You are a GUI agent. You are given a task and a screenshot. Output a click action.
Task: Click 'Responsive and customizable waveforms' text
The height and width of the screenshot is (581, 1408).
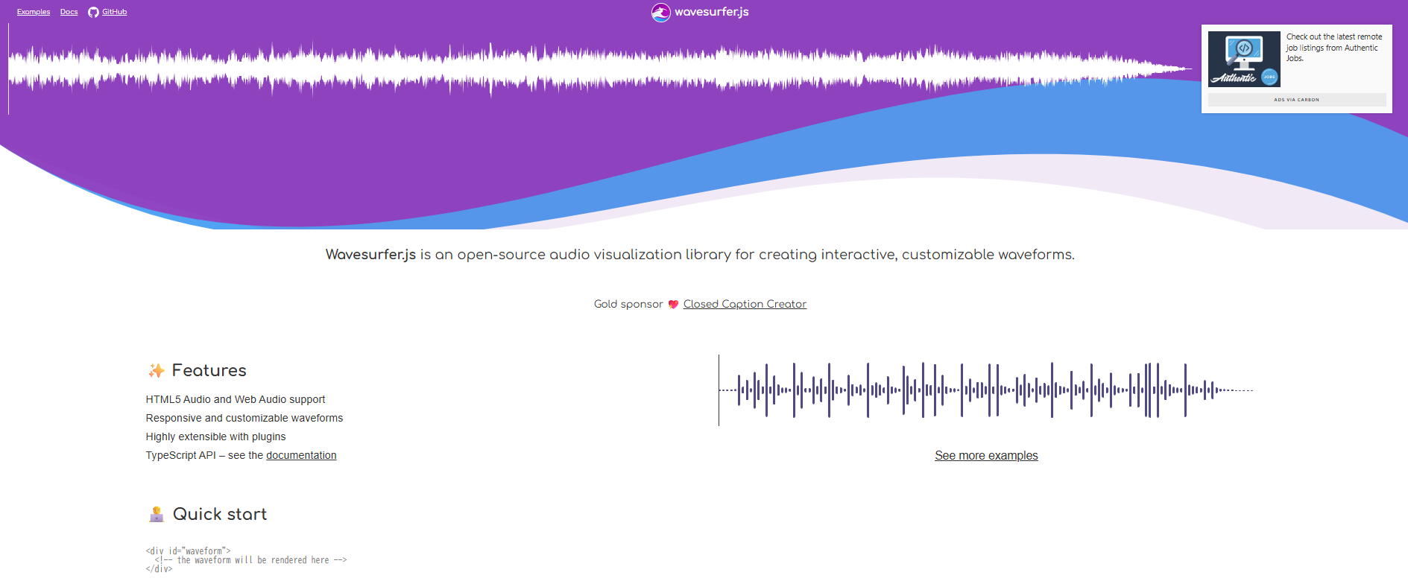tap(244, 418)
